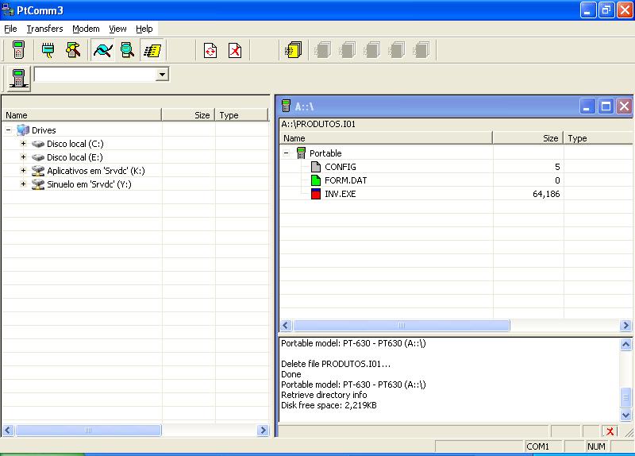
Task: Click the Name column header in Drives panel
Action: pyautogui.click(x=82, y=115)
